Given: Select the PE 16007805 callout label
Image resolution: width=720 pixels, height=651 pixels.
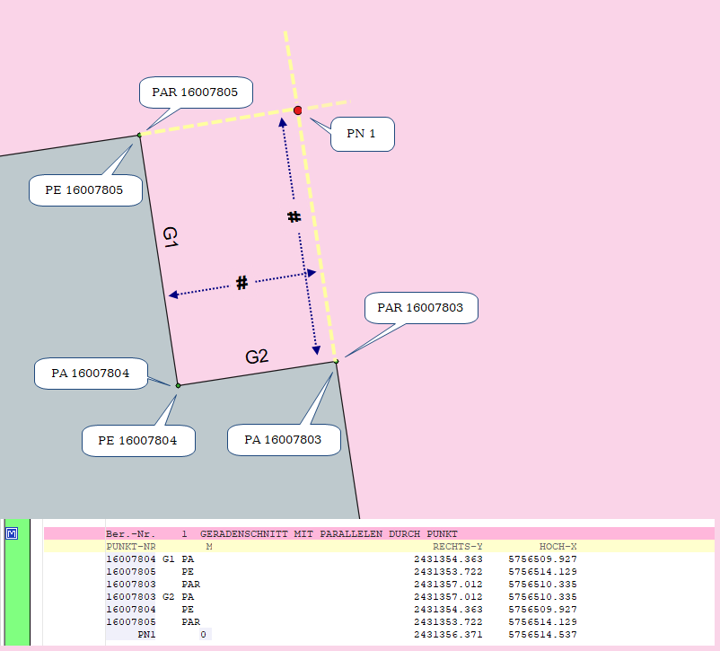Looking at the screenshot, I should coord(85,190).
